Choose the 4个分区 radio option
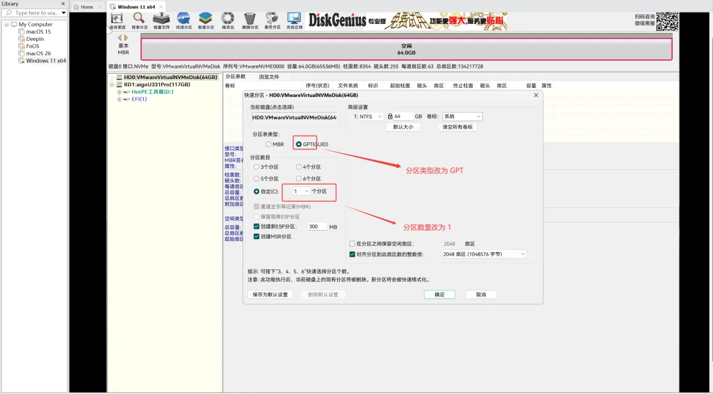 tap(299, 167)
